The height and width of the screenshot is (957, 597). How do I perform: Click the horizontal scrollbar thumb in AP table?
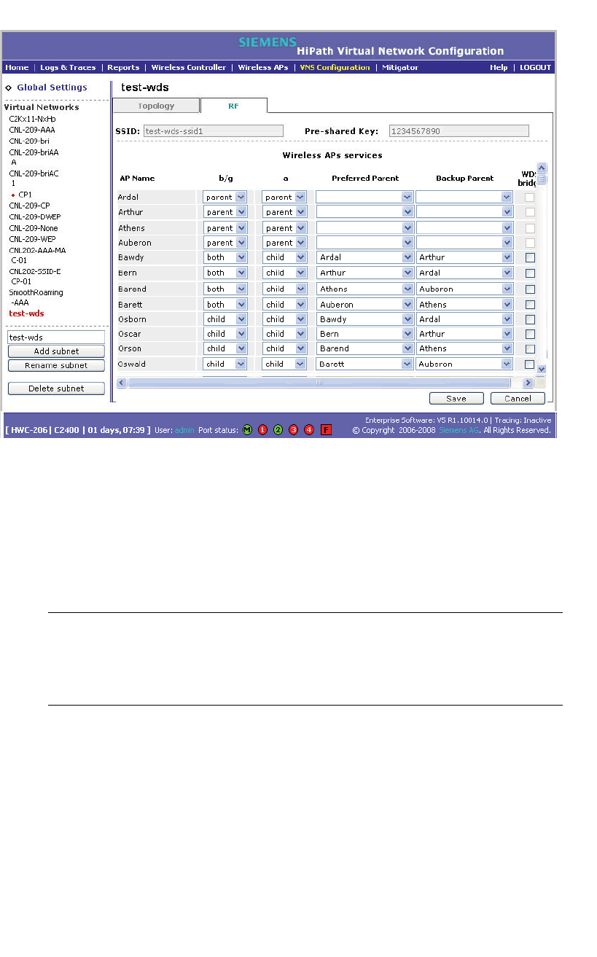(319, 382)
